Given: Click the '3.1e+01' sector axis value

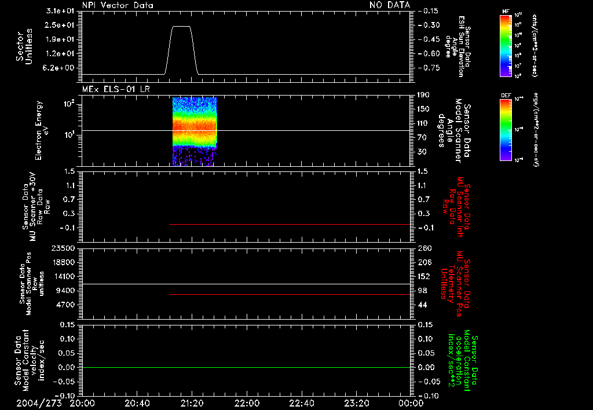Looking at the screenshot, I should [60, 10].
